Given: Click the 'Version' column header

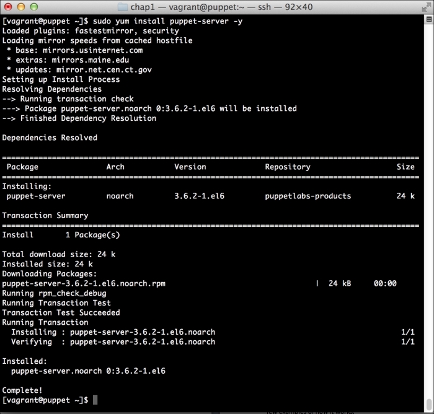Looking at the screenshot, I should click(190, 167).
